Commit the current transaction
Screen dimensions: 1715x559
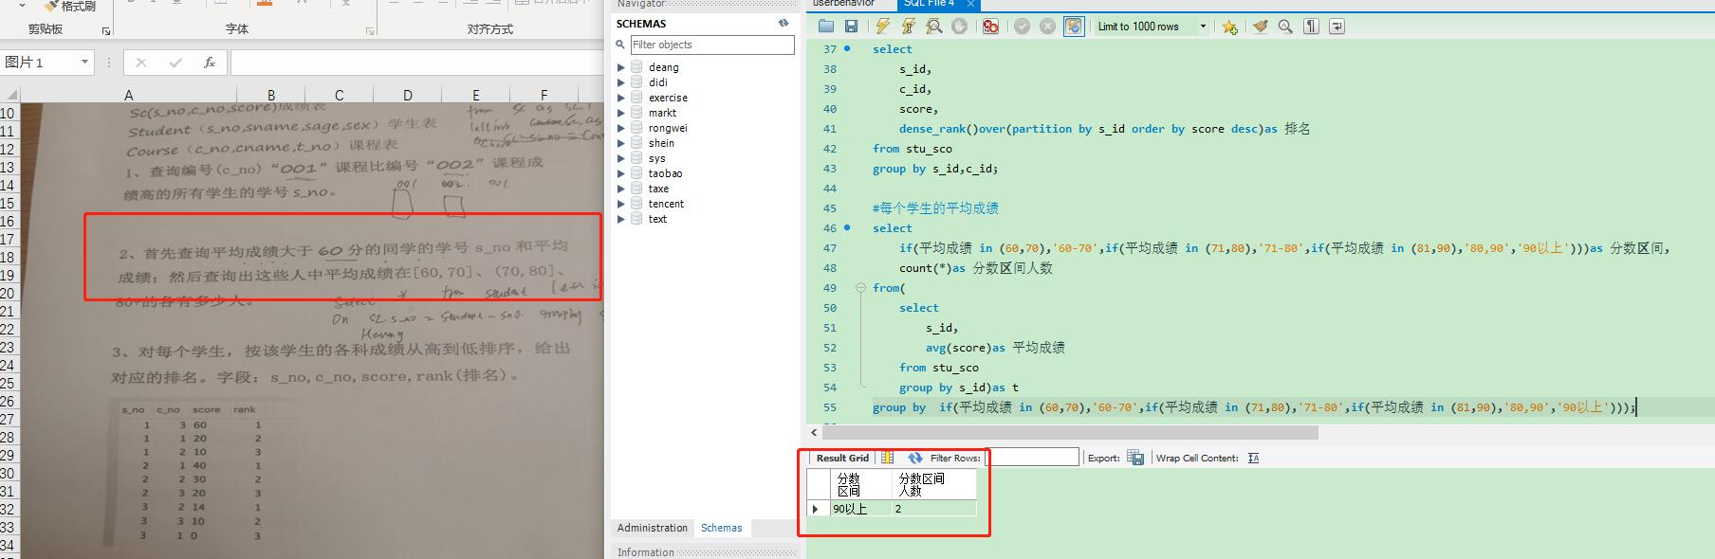click(x=1022, y=27)
